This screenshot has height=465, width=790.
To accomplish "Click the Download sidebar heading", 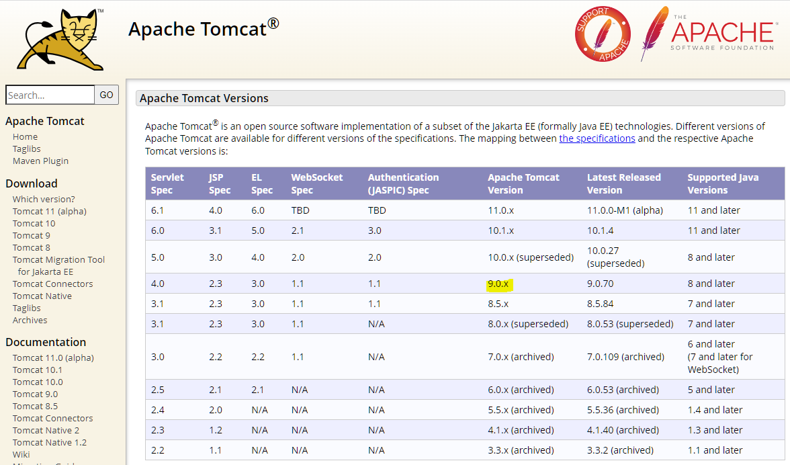I will (x=31, y=183).
